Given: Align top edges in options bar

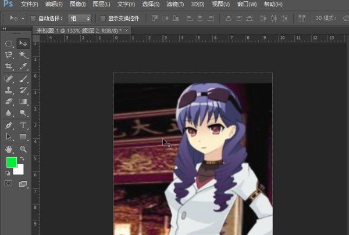Looking at the screenshot, I should (155, 18).
